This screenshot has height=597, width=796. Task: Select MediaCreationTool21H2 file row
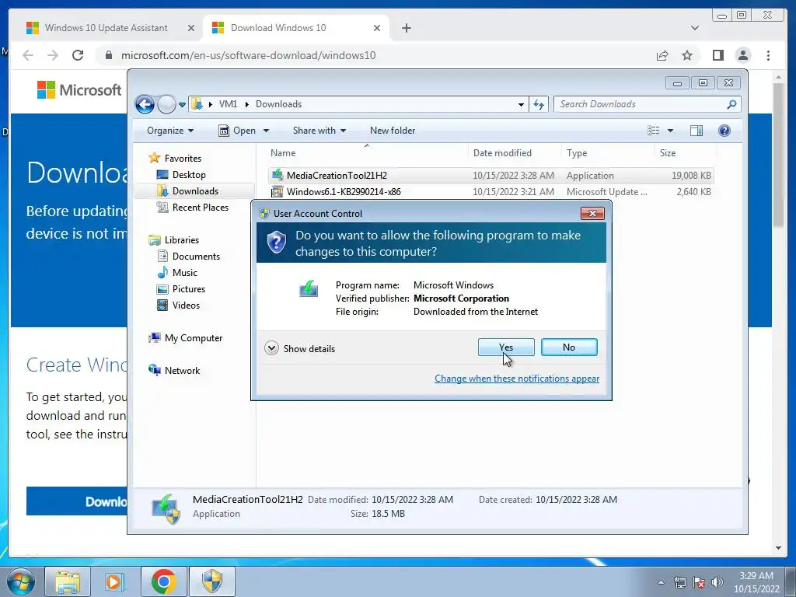[x=491, y=176]
